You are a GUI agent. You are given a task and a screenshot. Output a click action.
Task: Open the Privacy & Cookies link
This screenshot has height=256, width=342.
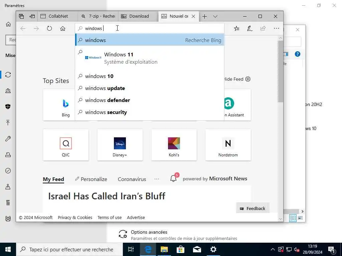(75, 217)
